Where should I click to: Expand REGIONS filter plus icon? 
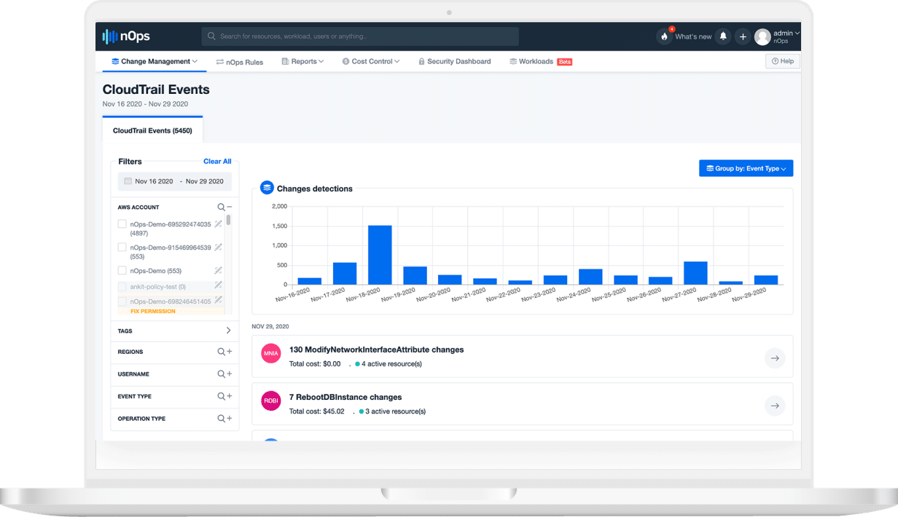(229, 352)
